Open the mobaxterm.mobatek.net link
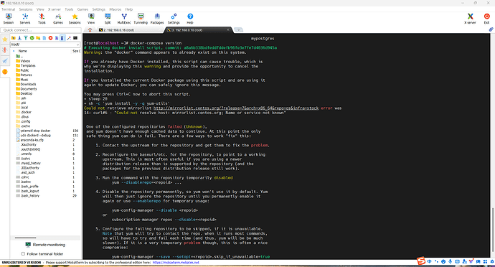Viewport: 495px width, 267px height. (x=176, y=262)
